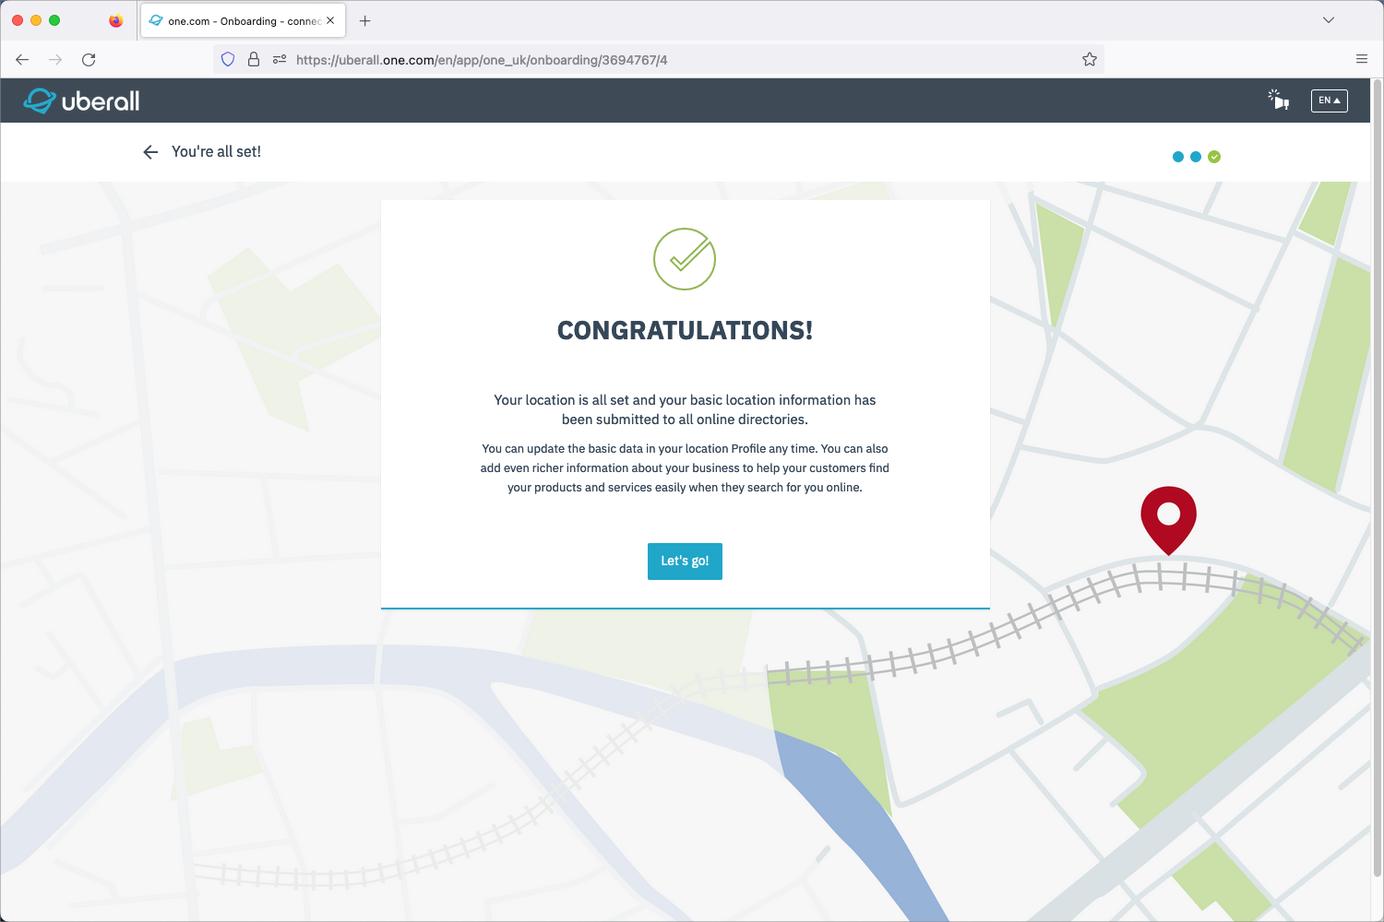Screen dimensions: 1384x922
Task: Click the red map location pin
Action: 1168,516
